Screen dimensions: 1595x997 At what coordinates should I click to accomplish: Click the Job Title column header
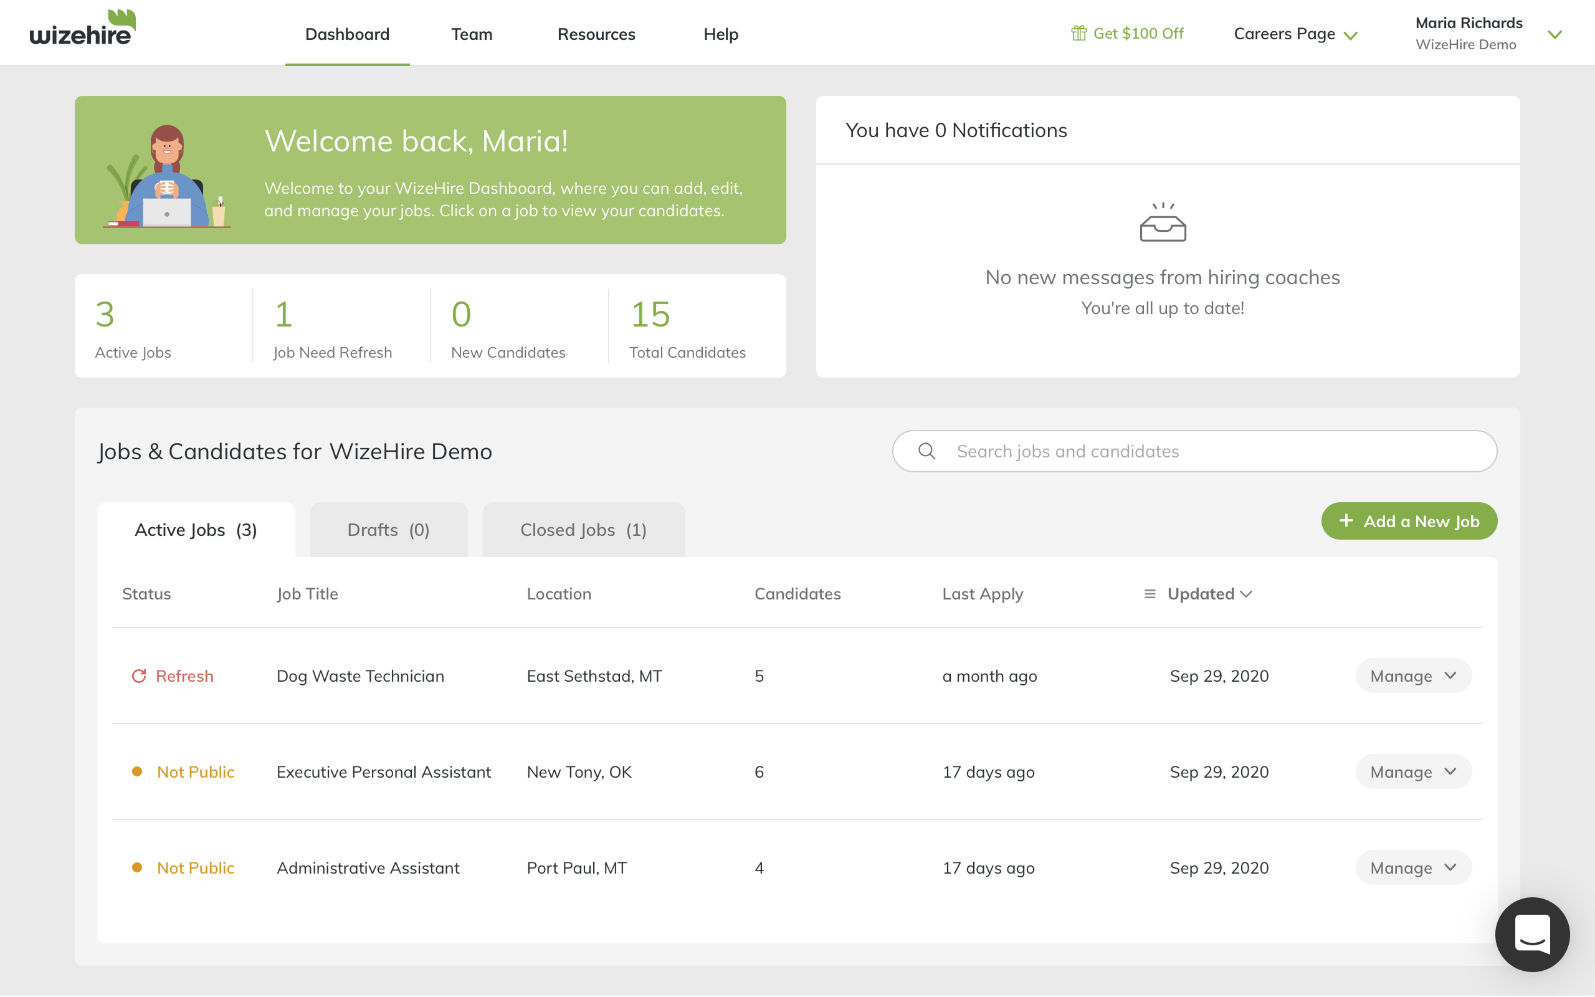tap(307, 594)
